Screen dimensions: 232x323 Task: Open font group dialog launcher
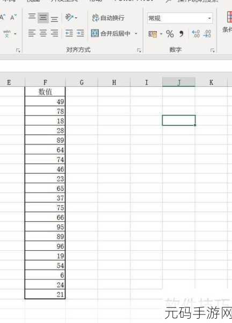pos(18,50)
